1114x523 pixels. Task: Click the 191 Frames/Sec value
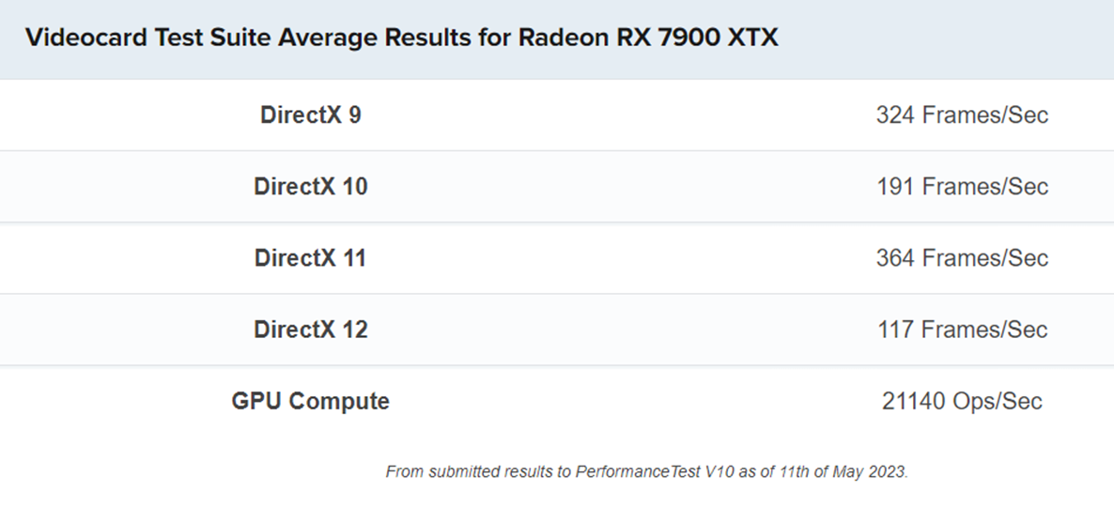coord(962,186)
